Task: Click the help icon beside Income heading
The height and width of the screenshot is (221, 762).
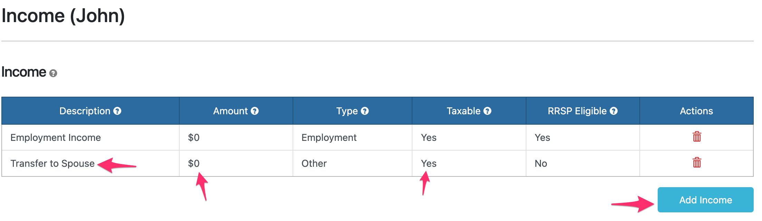Action: (53, 73)
